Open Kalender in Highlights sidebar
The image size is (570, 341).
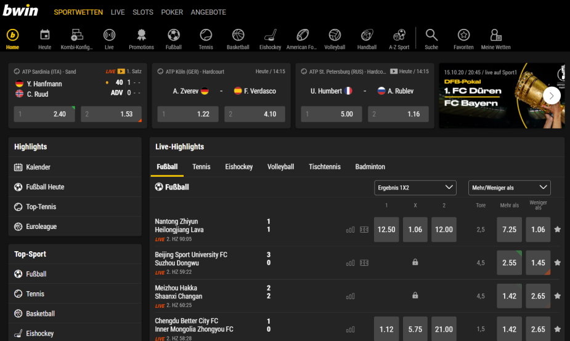(75, 167)
